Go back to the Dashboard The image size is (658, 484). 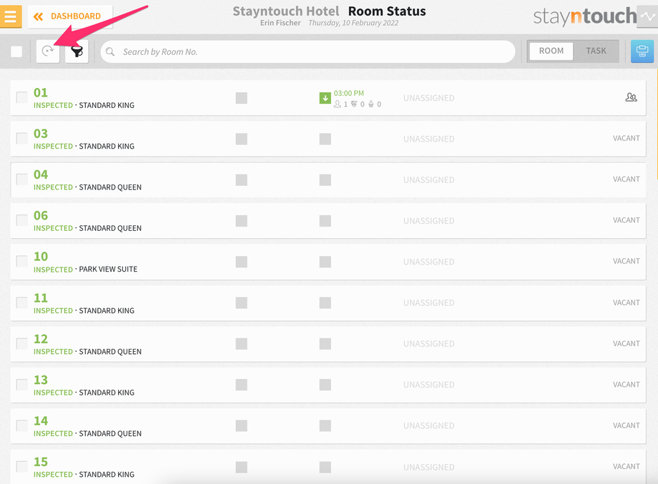coord(69,16)
